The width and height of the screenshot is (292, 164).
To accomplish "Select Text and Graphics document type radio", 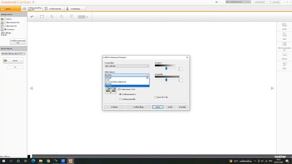I will 5,22.
